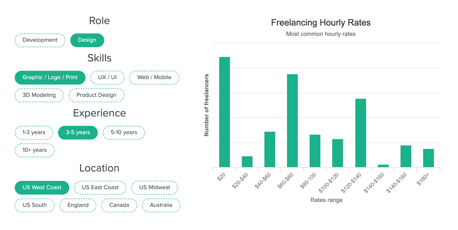
Task: Select England location pill
Action: click(x=78, y=205)
